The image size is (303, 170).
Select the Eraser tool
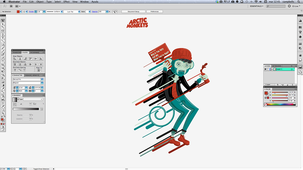coord(3,58)
